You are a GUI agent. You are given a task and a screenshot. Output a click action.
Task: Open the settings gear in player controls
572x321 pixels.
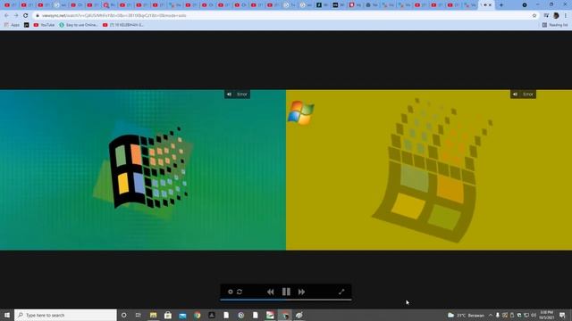(231, 292)
